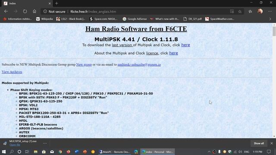This screenshot has height=155, width=276.
Task: Click the 'ORBCOMM' list item
Action: pos(27,136)
